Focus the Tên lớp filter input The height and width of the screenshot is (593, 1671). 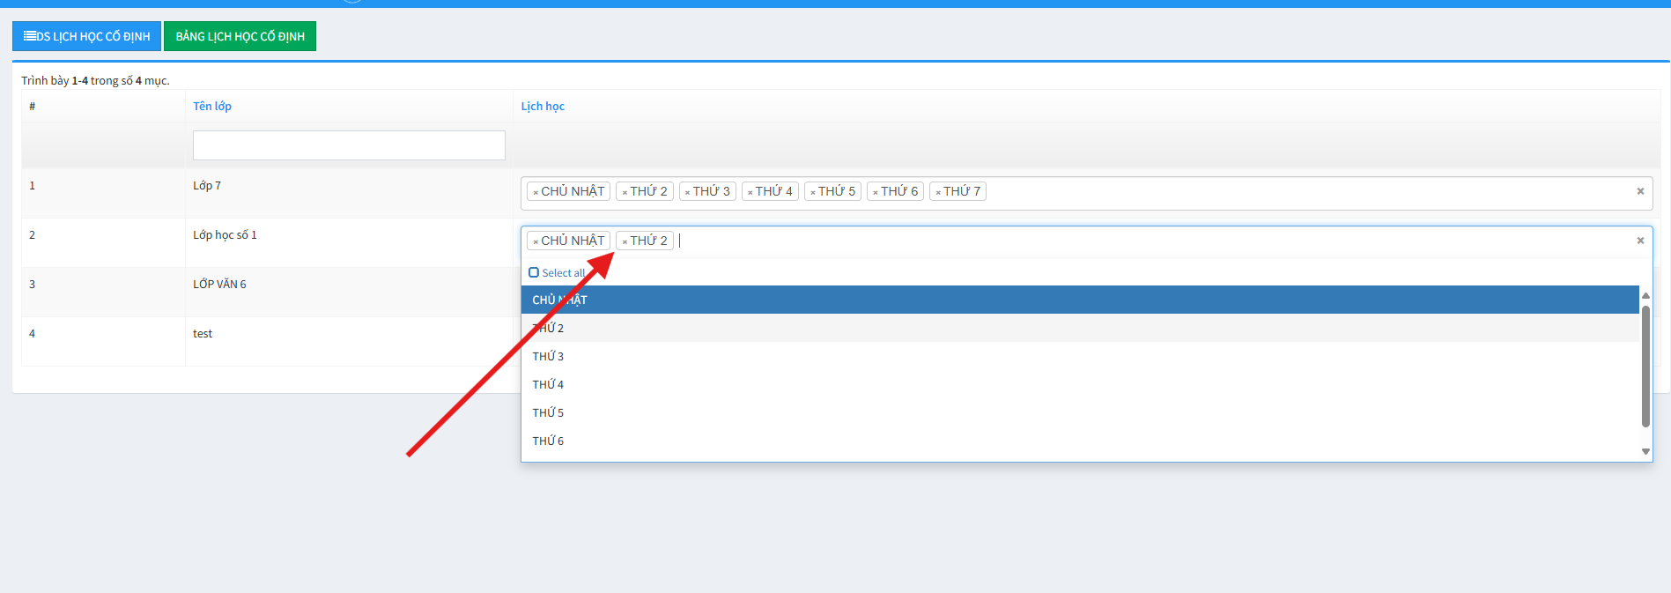(349, 145)
